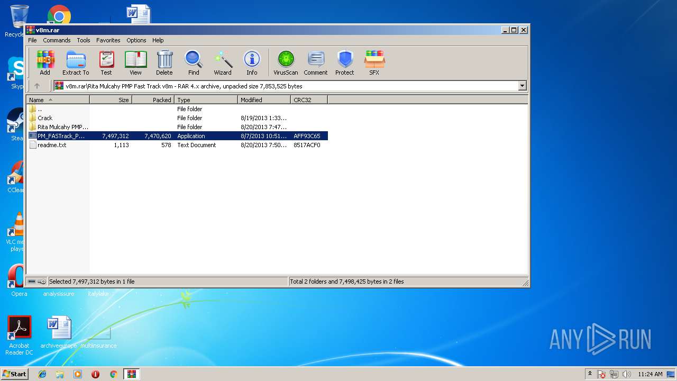Sort the list by Name column
Image resolution: width=677 pixels, height=381 pixels.
pos(58,99)
